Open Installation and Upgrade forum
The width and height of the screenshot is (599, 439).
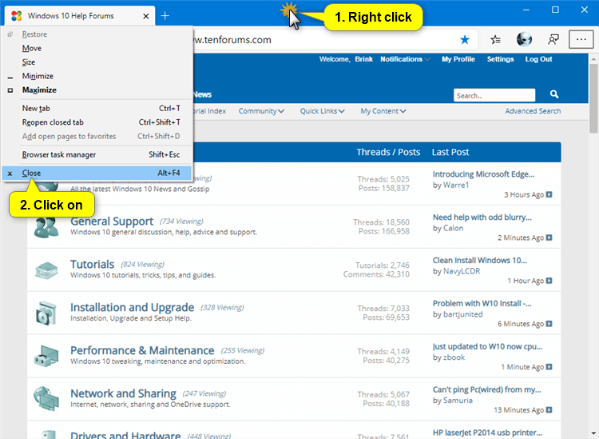point(132,307)
